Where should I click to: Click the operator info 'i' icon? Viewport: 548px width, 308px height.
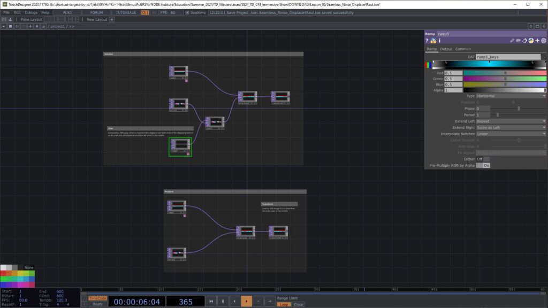tap(439, 41)
